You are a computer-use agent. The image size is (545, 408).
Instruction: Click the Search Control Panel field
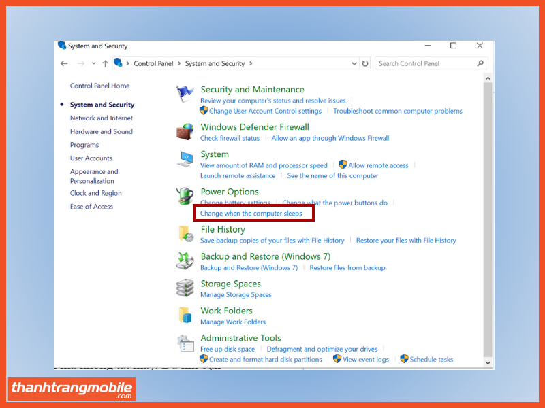coord(431,63)
